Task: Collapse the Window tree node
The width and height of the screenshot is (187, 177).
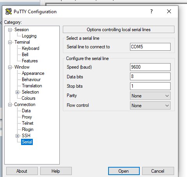Action: coord(10,67)
